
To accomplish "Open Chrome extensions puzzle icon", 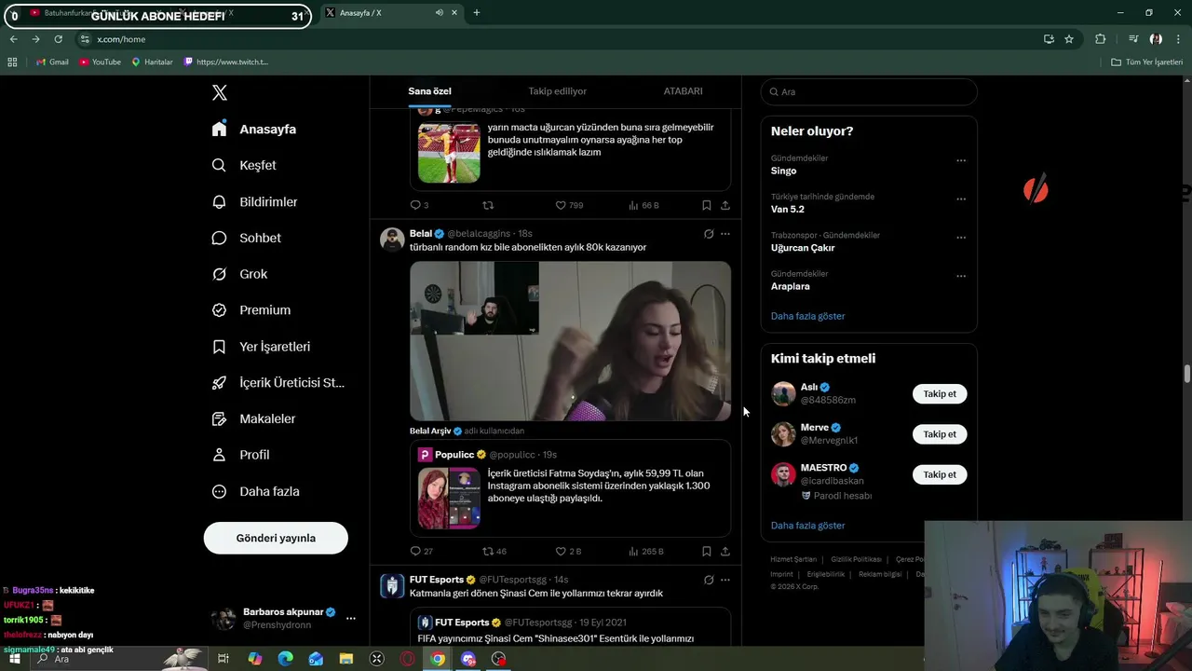I will point(1100,39).
